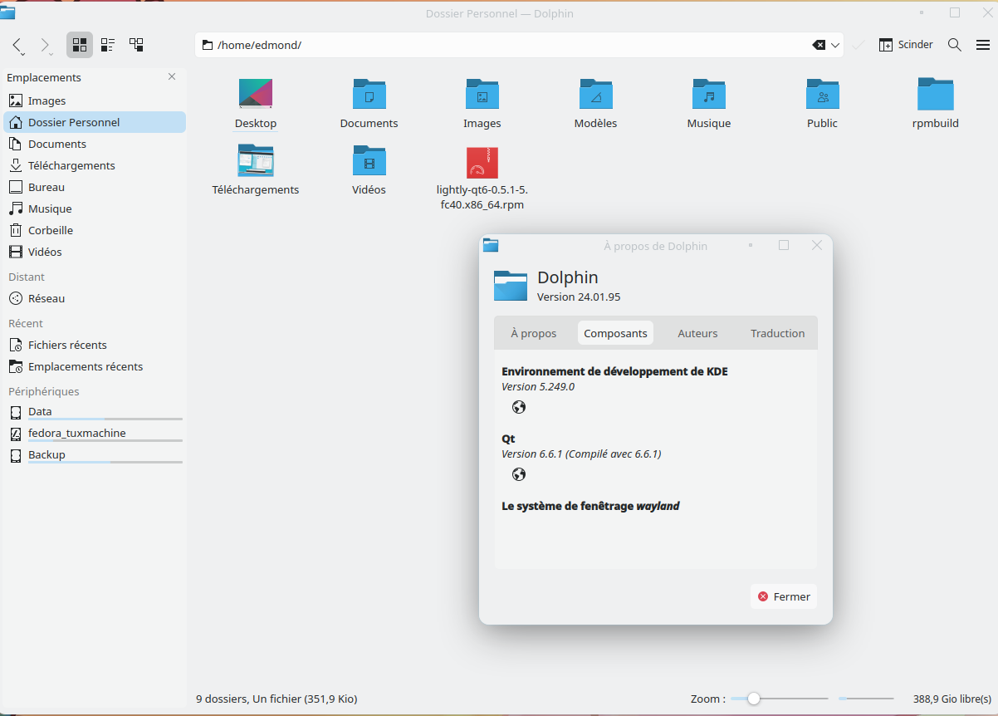The width and height of the screenshot is (998, 716).
Task: Switch to the Auteurs tab
Action: (x=697, y=333)
